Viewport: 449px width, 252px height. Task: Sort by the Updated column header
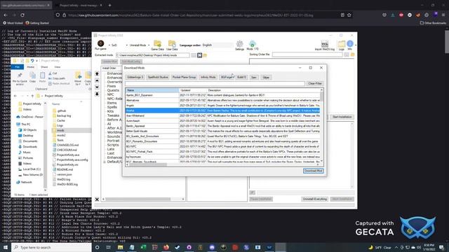[x=192, y=90]
